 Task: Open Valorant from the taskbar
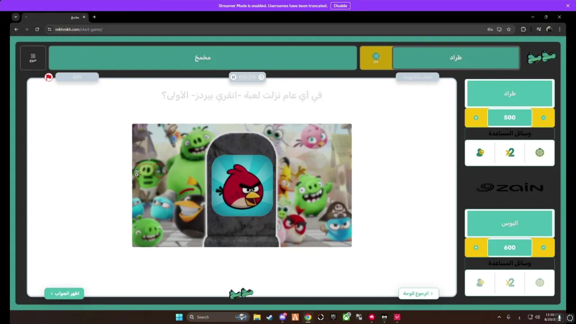(x=397, y=317)
